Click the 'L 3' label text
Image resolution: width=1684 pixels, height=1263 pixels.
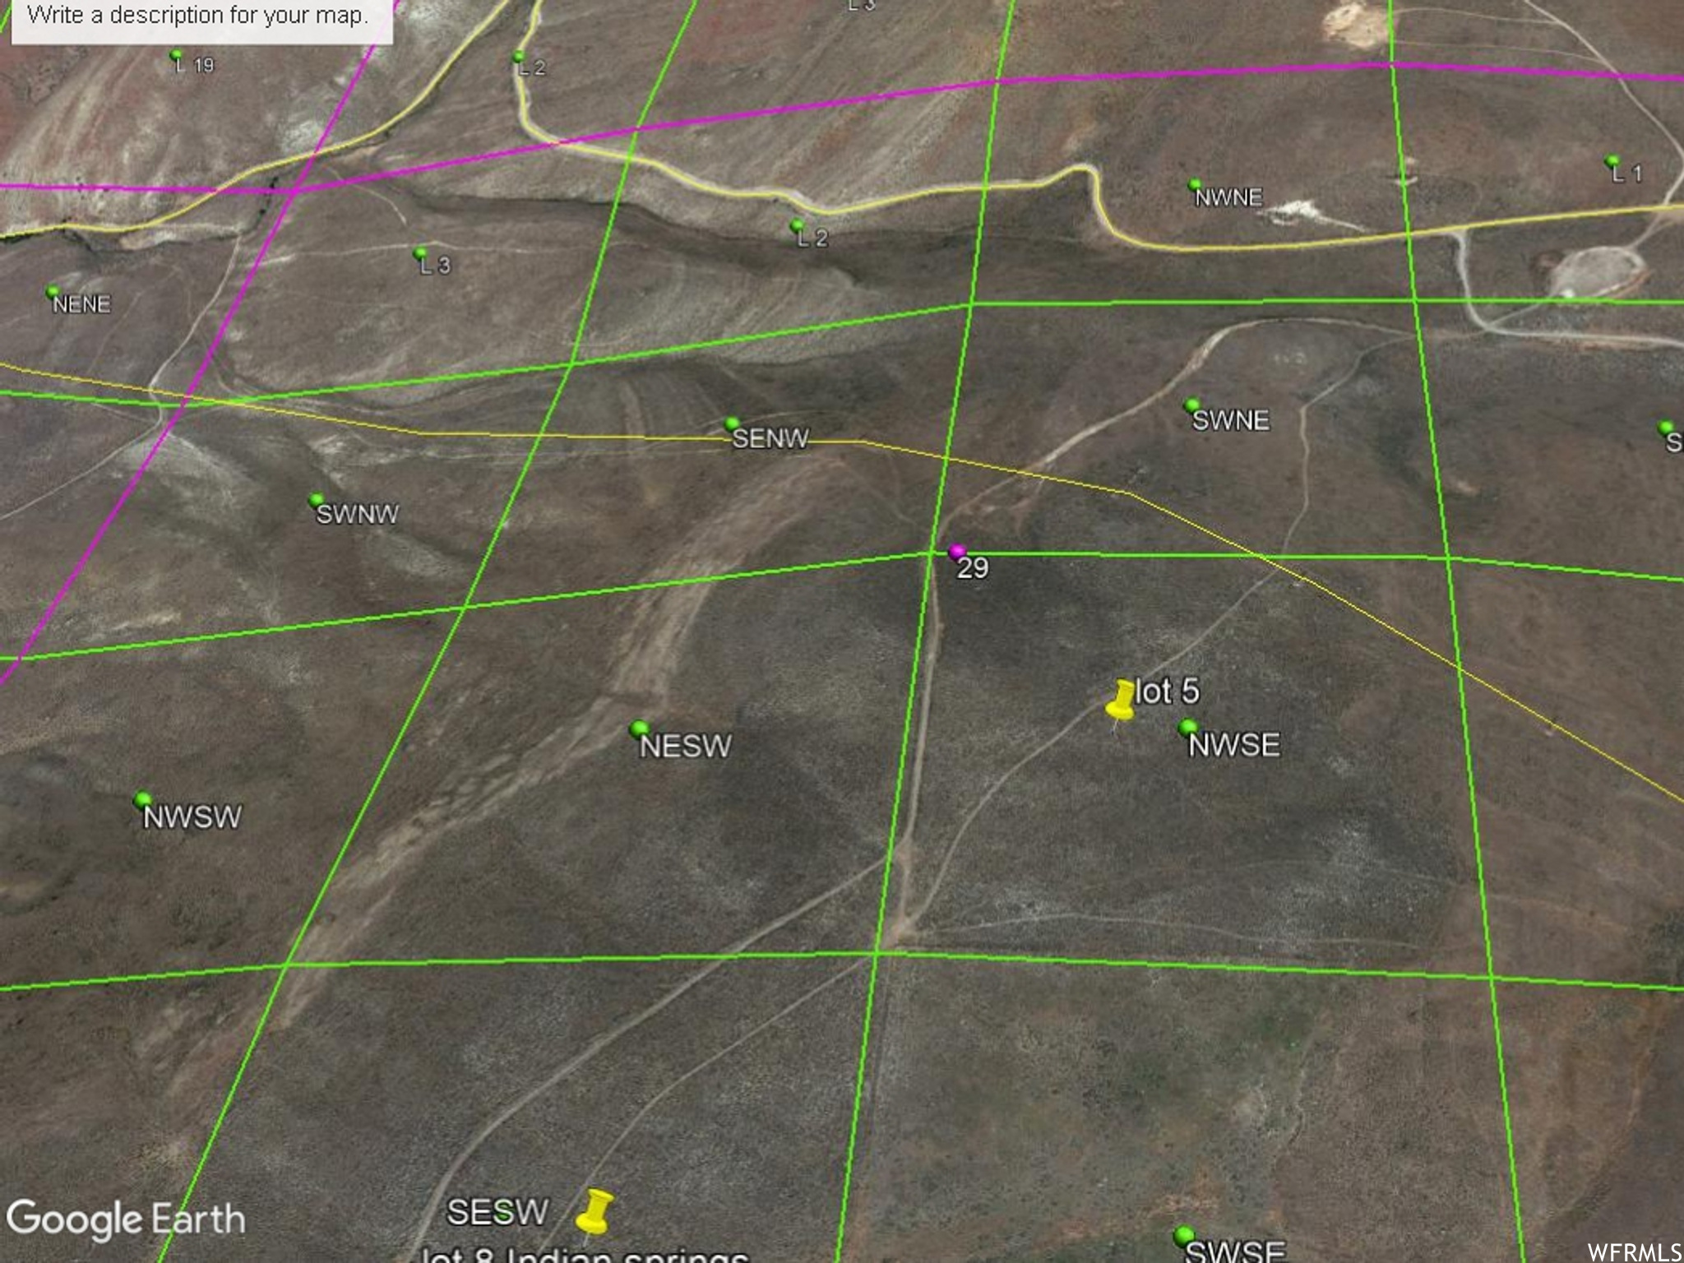coord(436,265)
